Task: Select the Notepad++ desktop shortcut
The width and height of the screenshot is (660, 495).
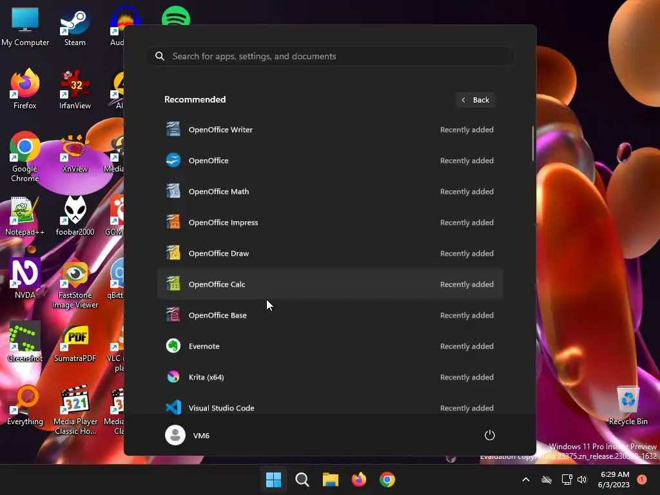Action: (25, 216)
